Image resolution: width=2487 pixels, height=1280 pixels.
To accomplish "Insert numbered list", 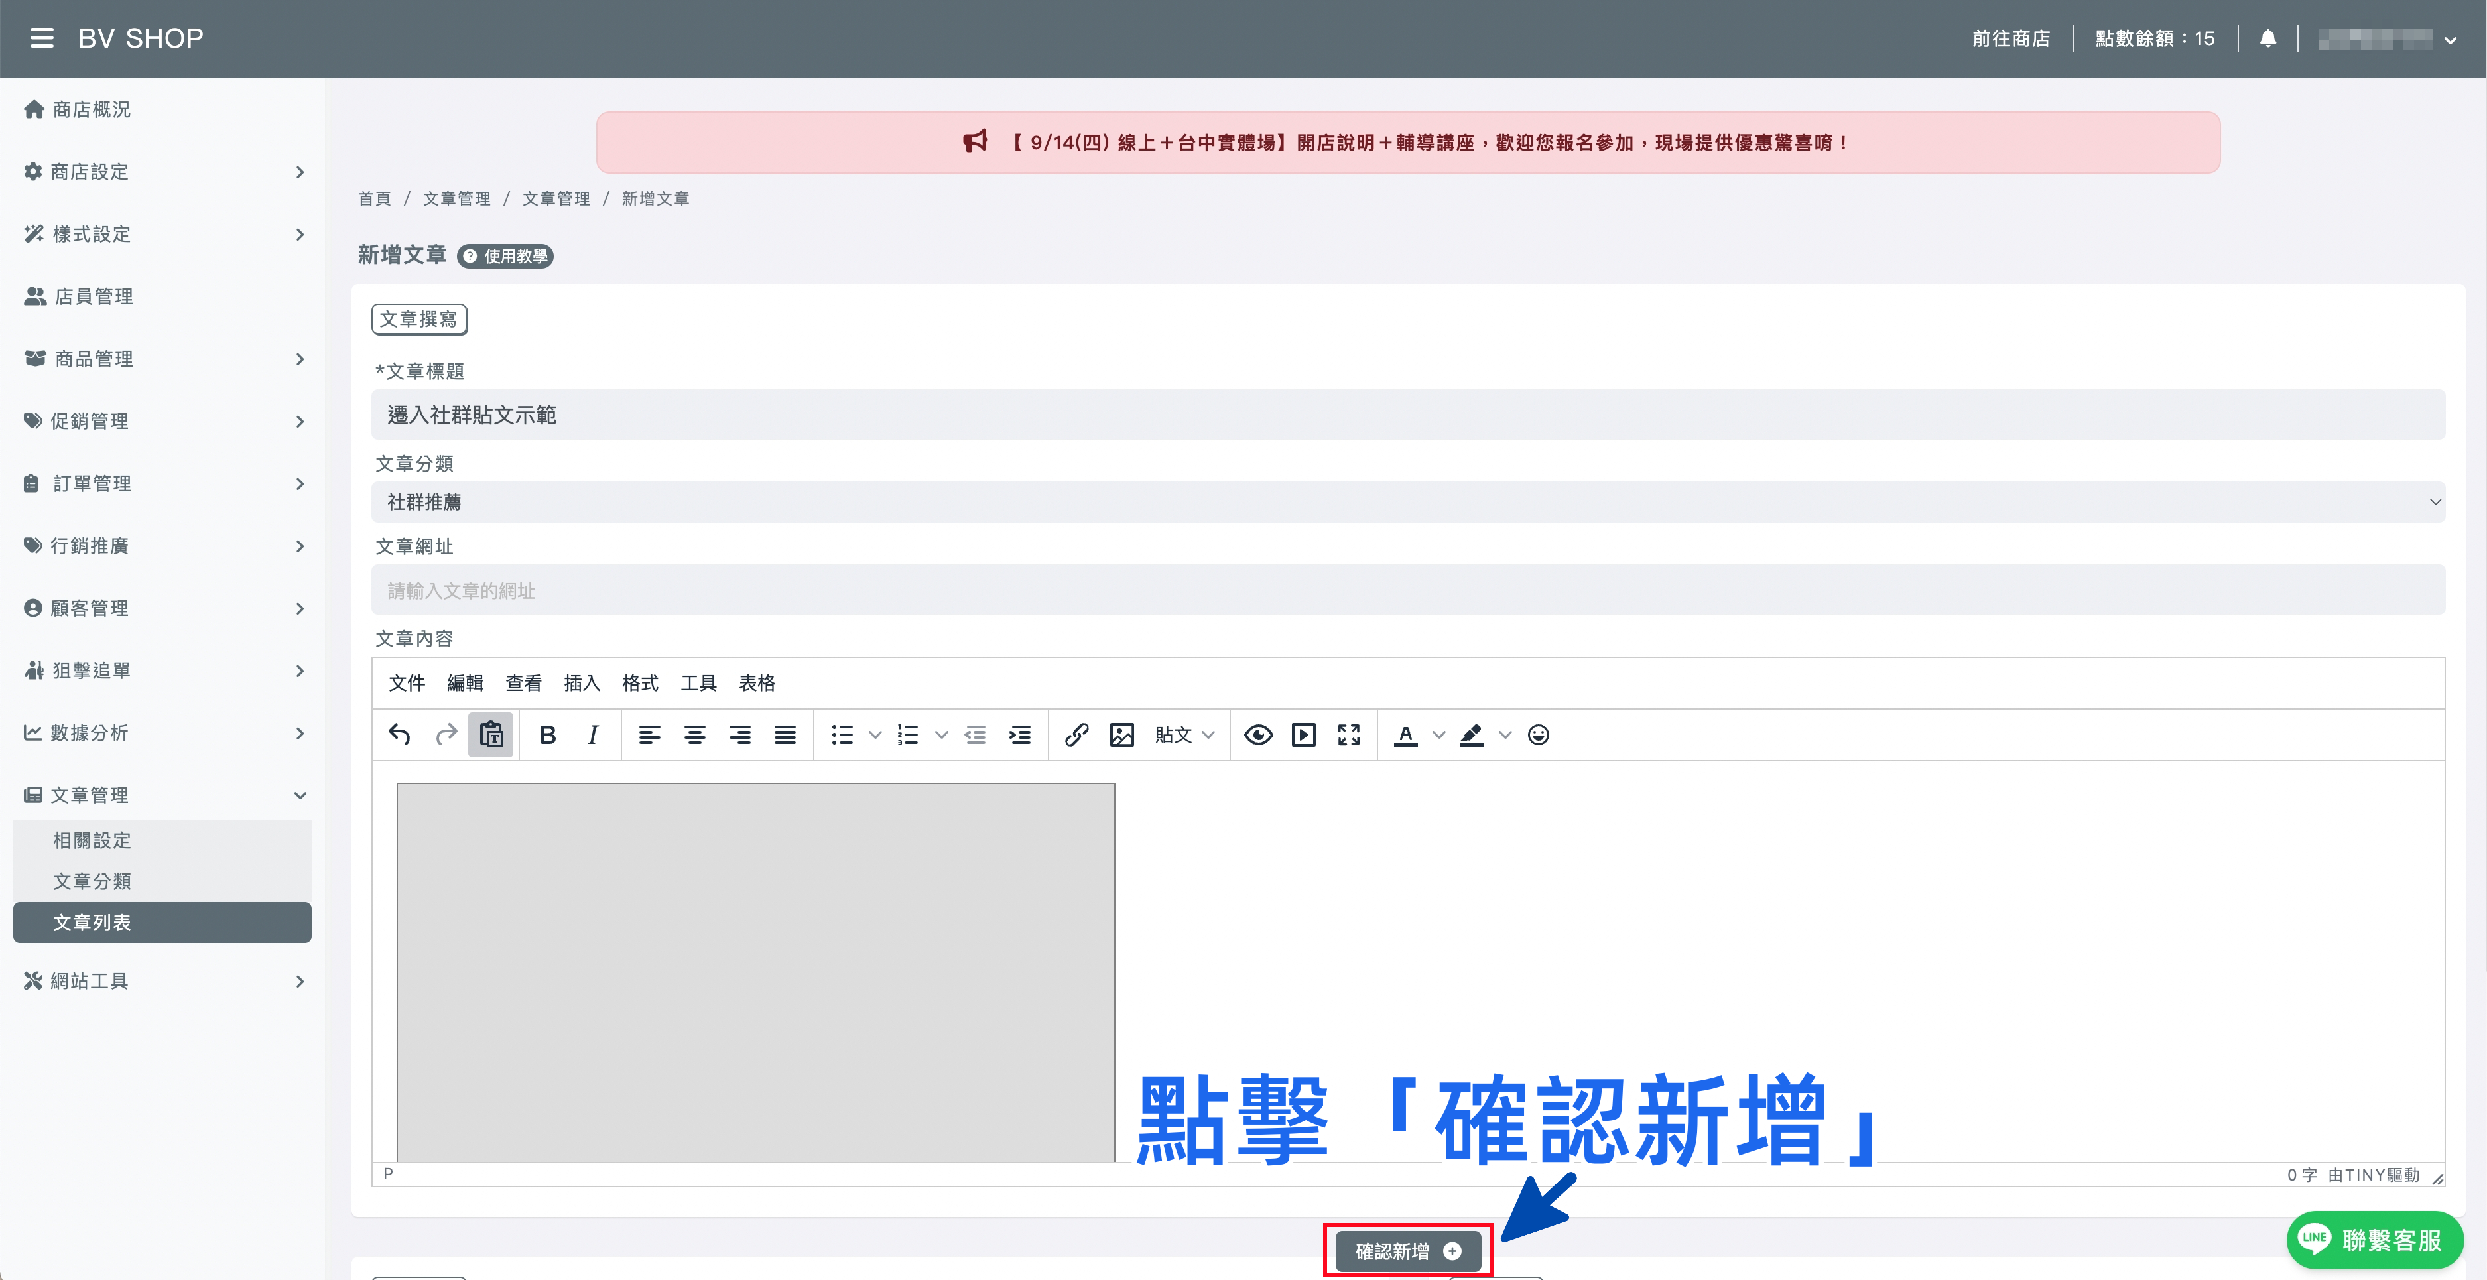I will point(909,735).
